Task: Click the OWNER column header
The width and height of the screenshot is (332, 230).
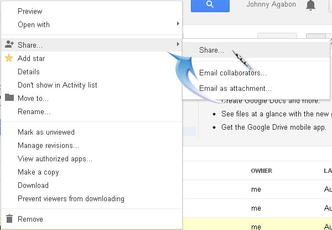Action: [x=261, y=171]
